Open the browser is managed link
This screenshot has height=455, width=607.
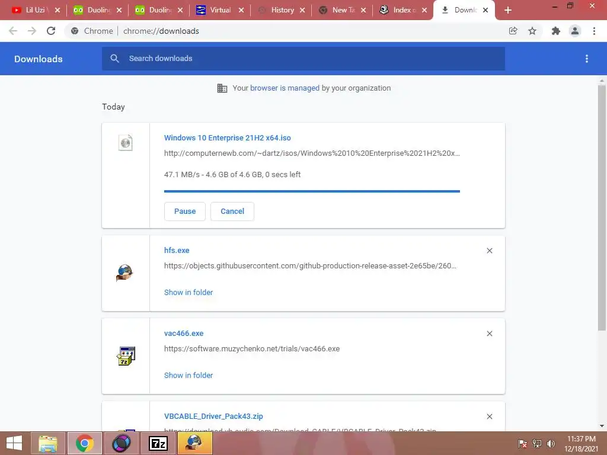pyautogui.click(x=285, y=88)
